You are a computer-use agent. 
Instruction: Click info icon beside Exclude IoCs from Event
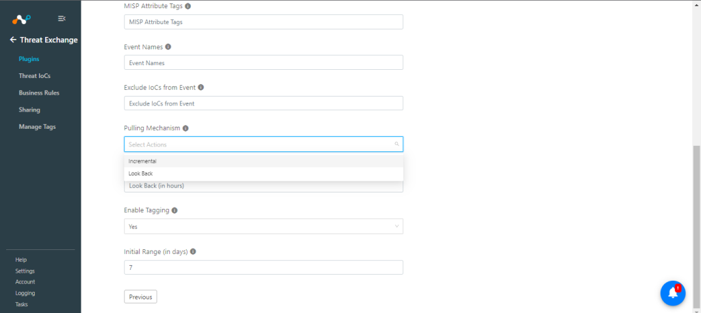click(201, 88)
